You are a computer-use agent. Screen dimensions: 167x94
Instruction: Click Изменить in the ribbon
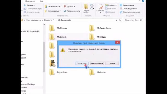coord(111,9)
